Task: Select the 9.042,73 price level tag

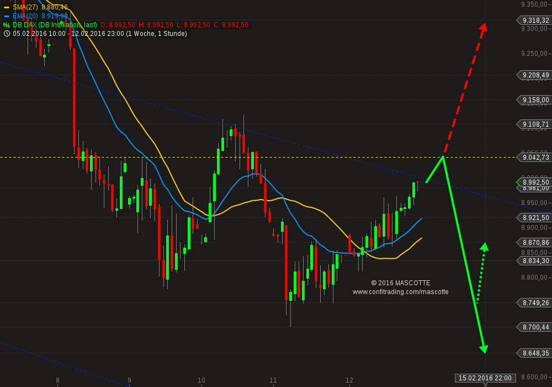Action: click(x=533, y=157)
